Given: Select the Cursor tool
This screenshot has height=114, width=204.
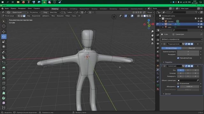Looking at the screenshot, I should tap(4, 26).
